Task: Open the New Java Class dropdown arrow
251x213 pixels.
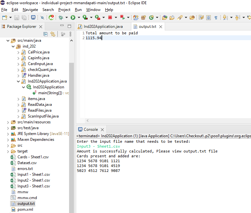Action: coord(157,17)
